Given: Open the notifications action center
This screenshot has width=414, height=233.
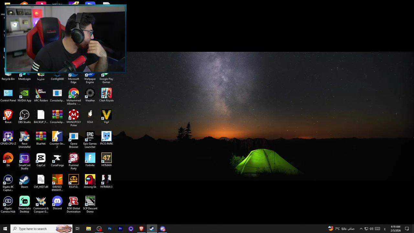Looking at the screenshot, I should point(407,229).
